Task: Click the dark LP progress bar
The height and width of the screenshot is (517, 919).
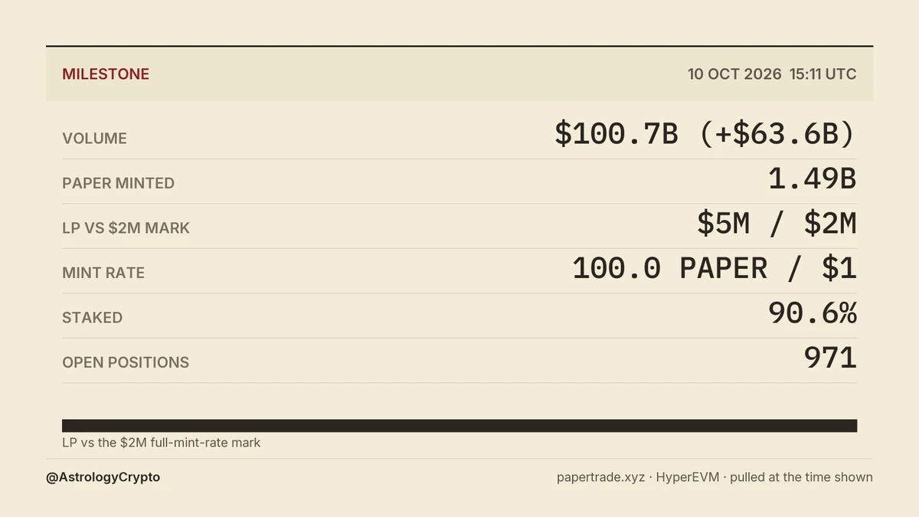Action: pos(459,426)
